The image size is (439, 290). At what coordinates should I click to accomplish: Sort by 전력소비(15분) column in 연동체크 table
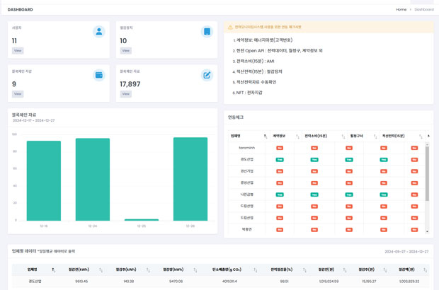click(343, 137)
